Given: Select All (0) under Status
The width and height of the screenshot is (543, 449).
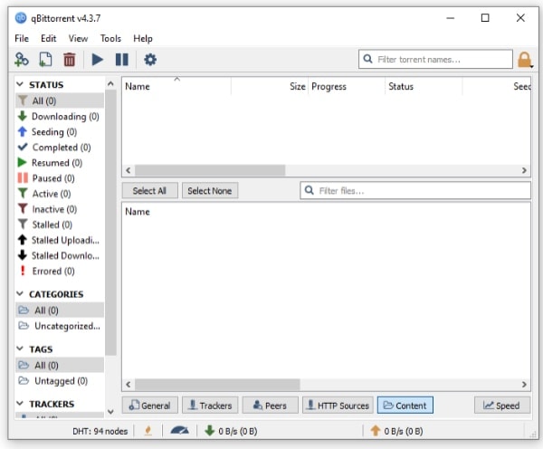Looking at the screenshot, I should tap(59, 100).
